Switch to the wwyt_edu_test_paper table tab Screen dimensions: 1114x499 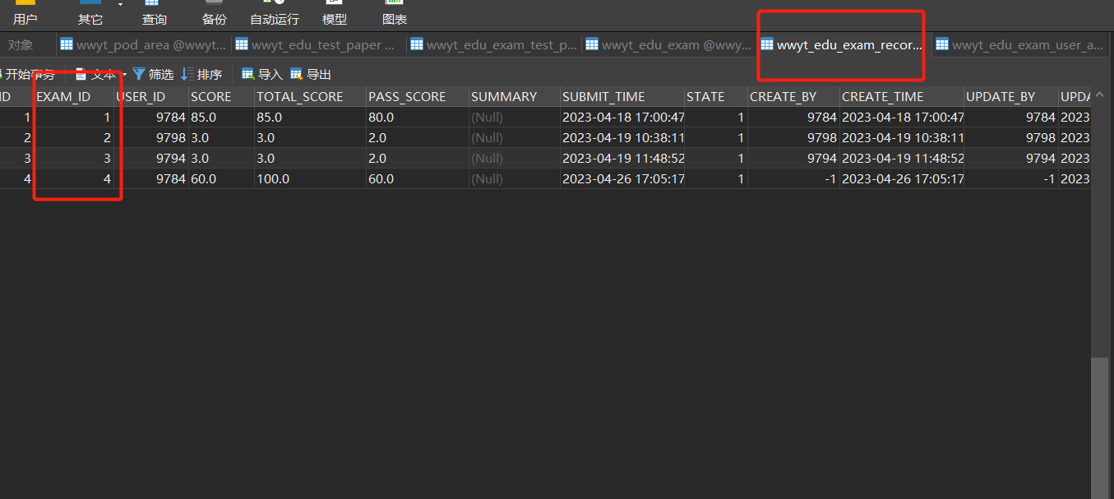(318, 45)
